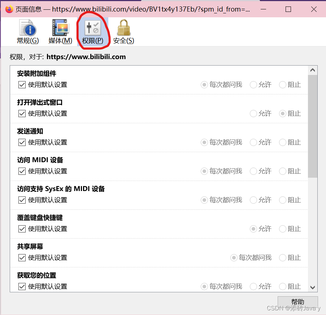Select 每次都问我 for 发送通知
The height and width of the screenshot is (315, 326).
(x=204, y=142)
